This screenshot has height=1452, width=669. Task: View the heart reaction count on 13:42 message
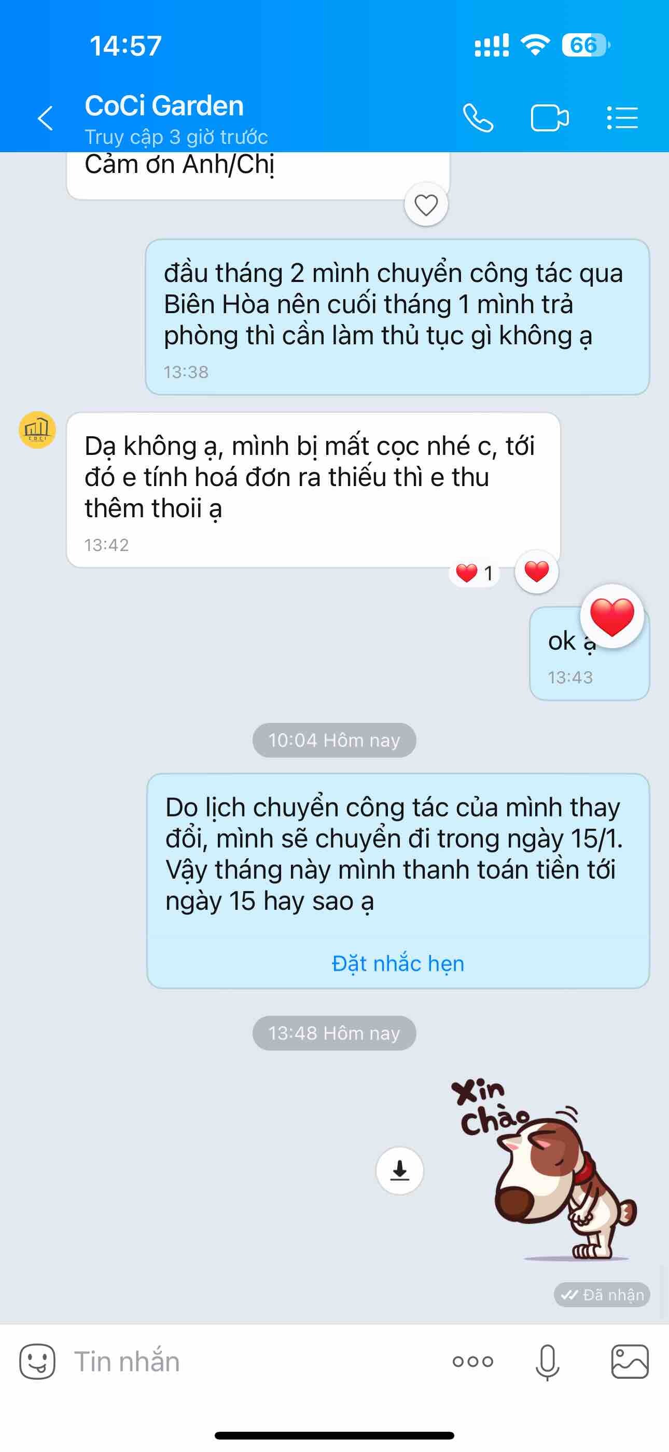point(475,573)
